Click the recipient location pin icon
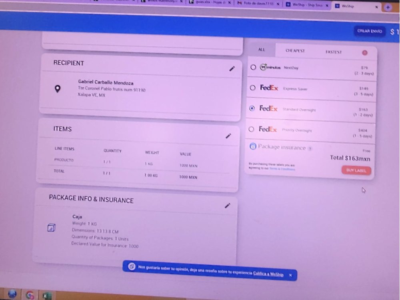This screenshot has height=300, width=400. point(58,89)
